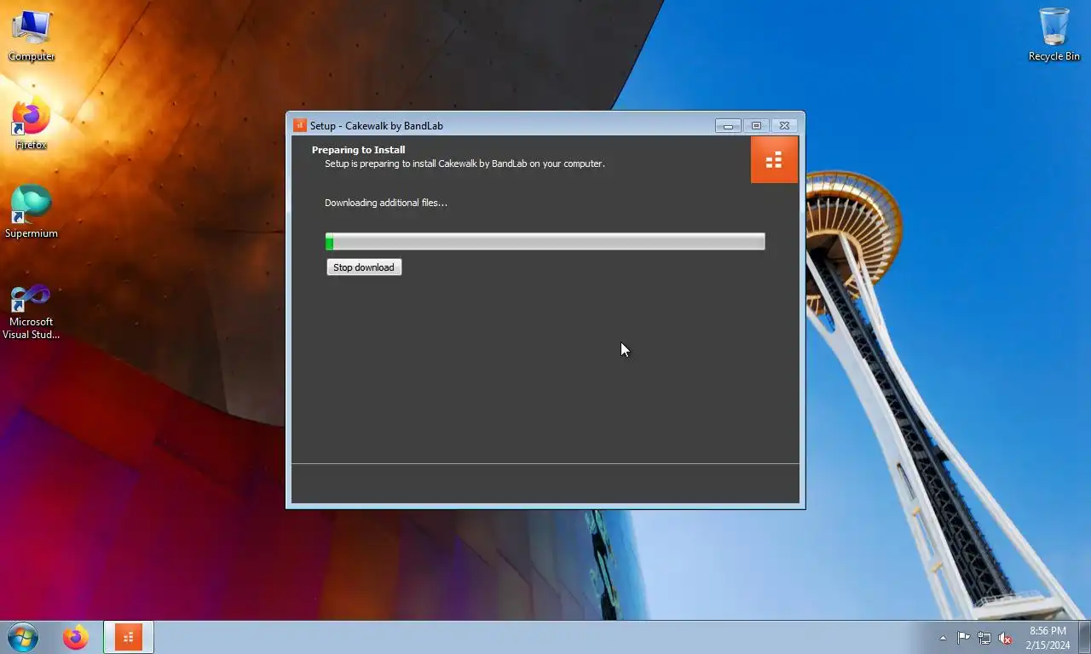Viewport: 1091px width, 654px height.
Task: Stop the download with the Stop download button
Action: [364, 267]
